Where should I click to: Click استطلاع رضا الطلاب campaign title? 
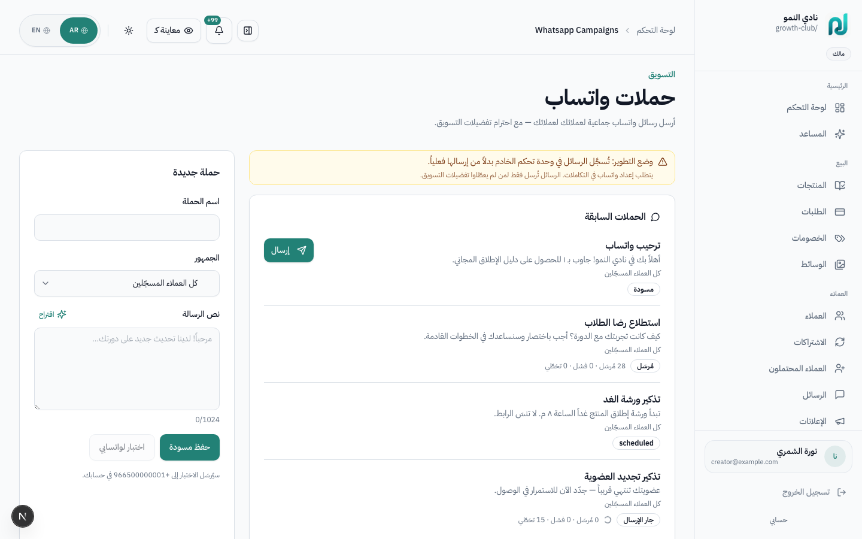point(622,323)
